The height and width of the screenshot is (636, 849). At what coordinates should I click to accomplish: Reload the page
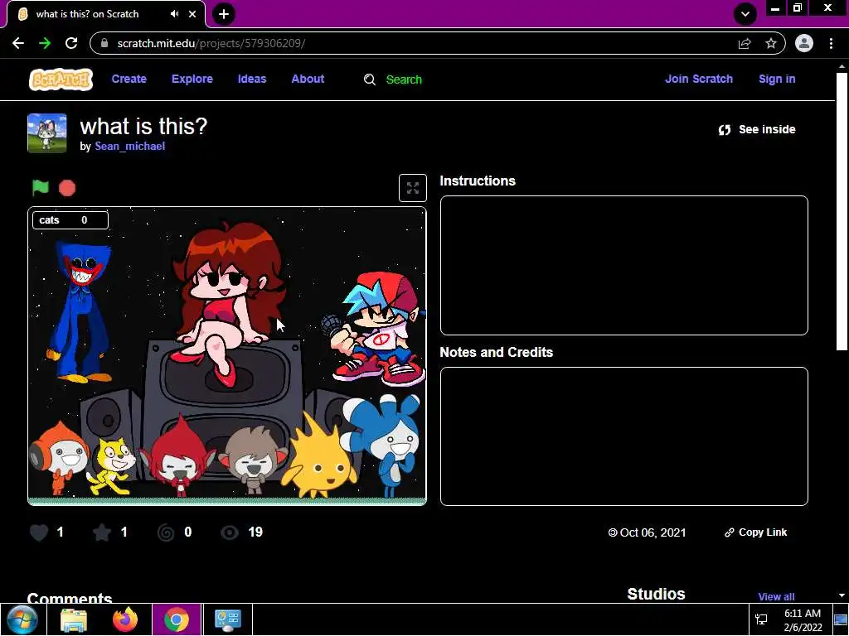(71, 43)
